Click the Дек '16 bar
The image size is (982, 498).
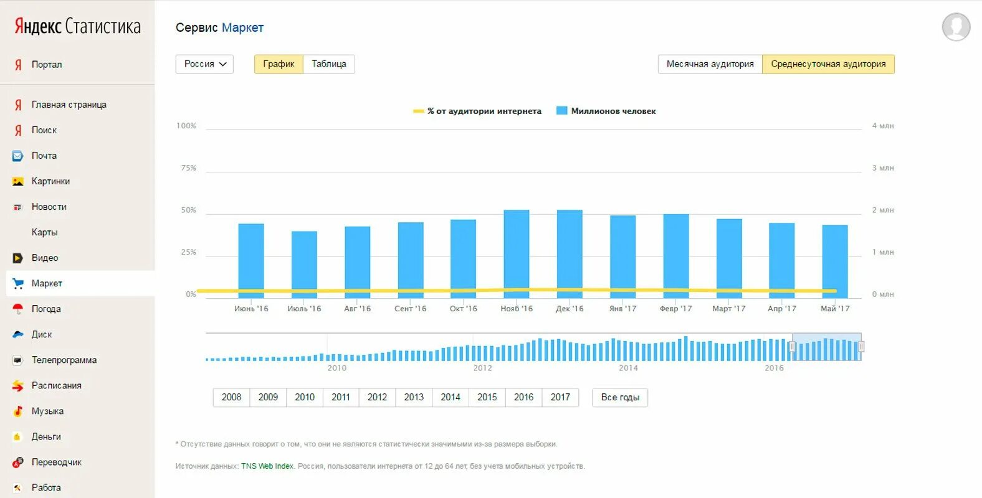570,254
